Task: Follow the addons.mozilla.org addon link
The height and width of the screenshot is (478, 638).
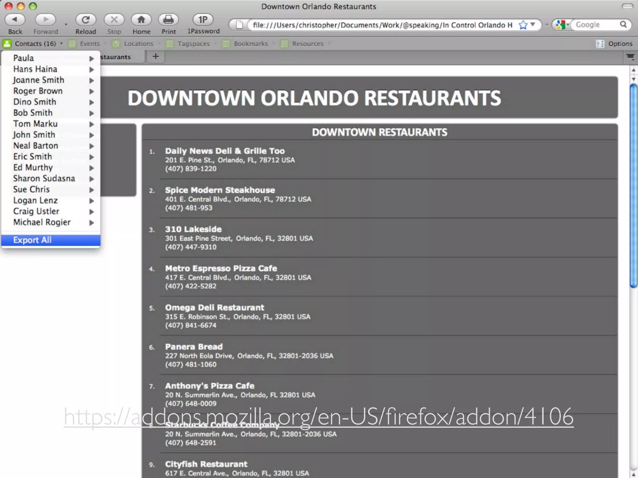Action: pyautogui.click(x=318, y=417)
